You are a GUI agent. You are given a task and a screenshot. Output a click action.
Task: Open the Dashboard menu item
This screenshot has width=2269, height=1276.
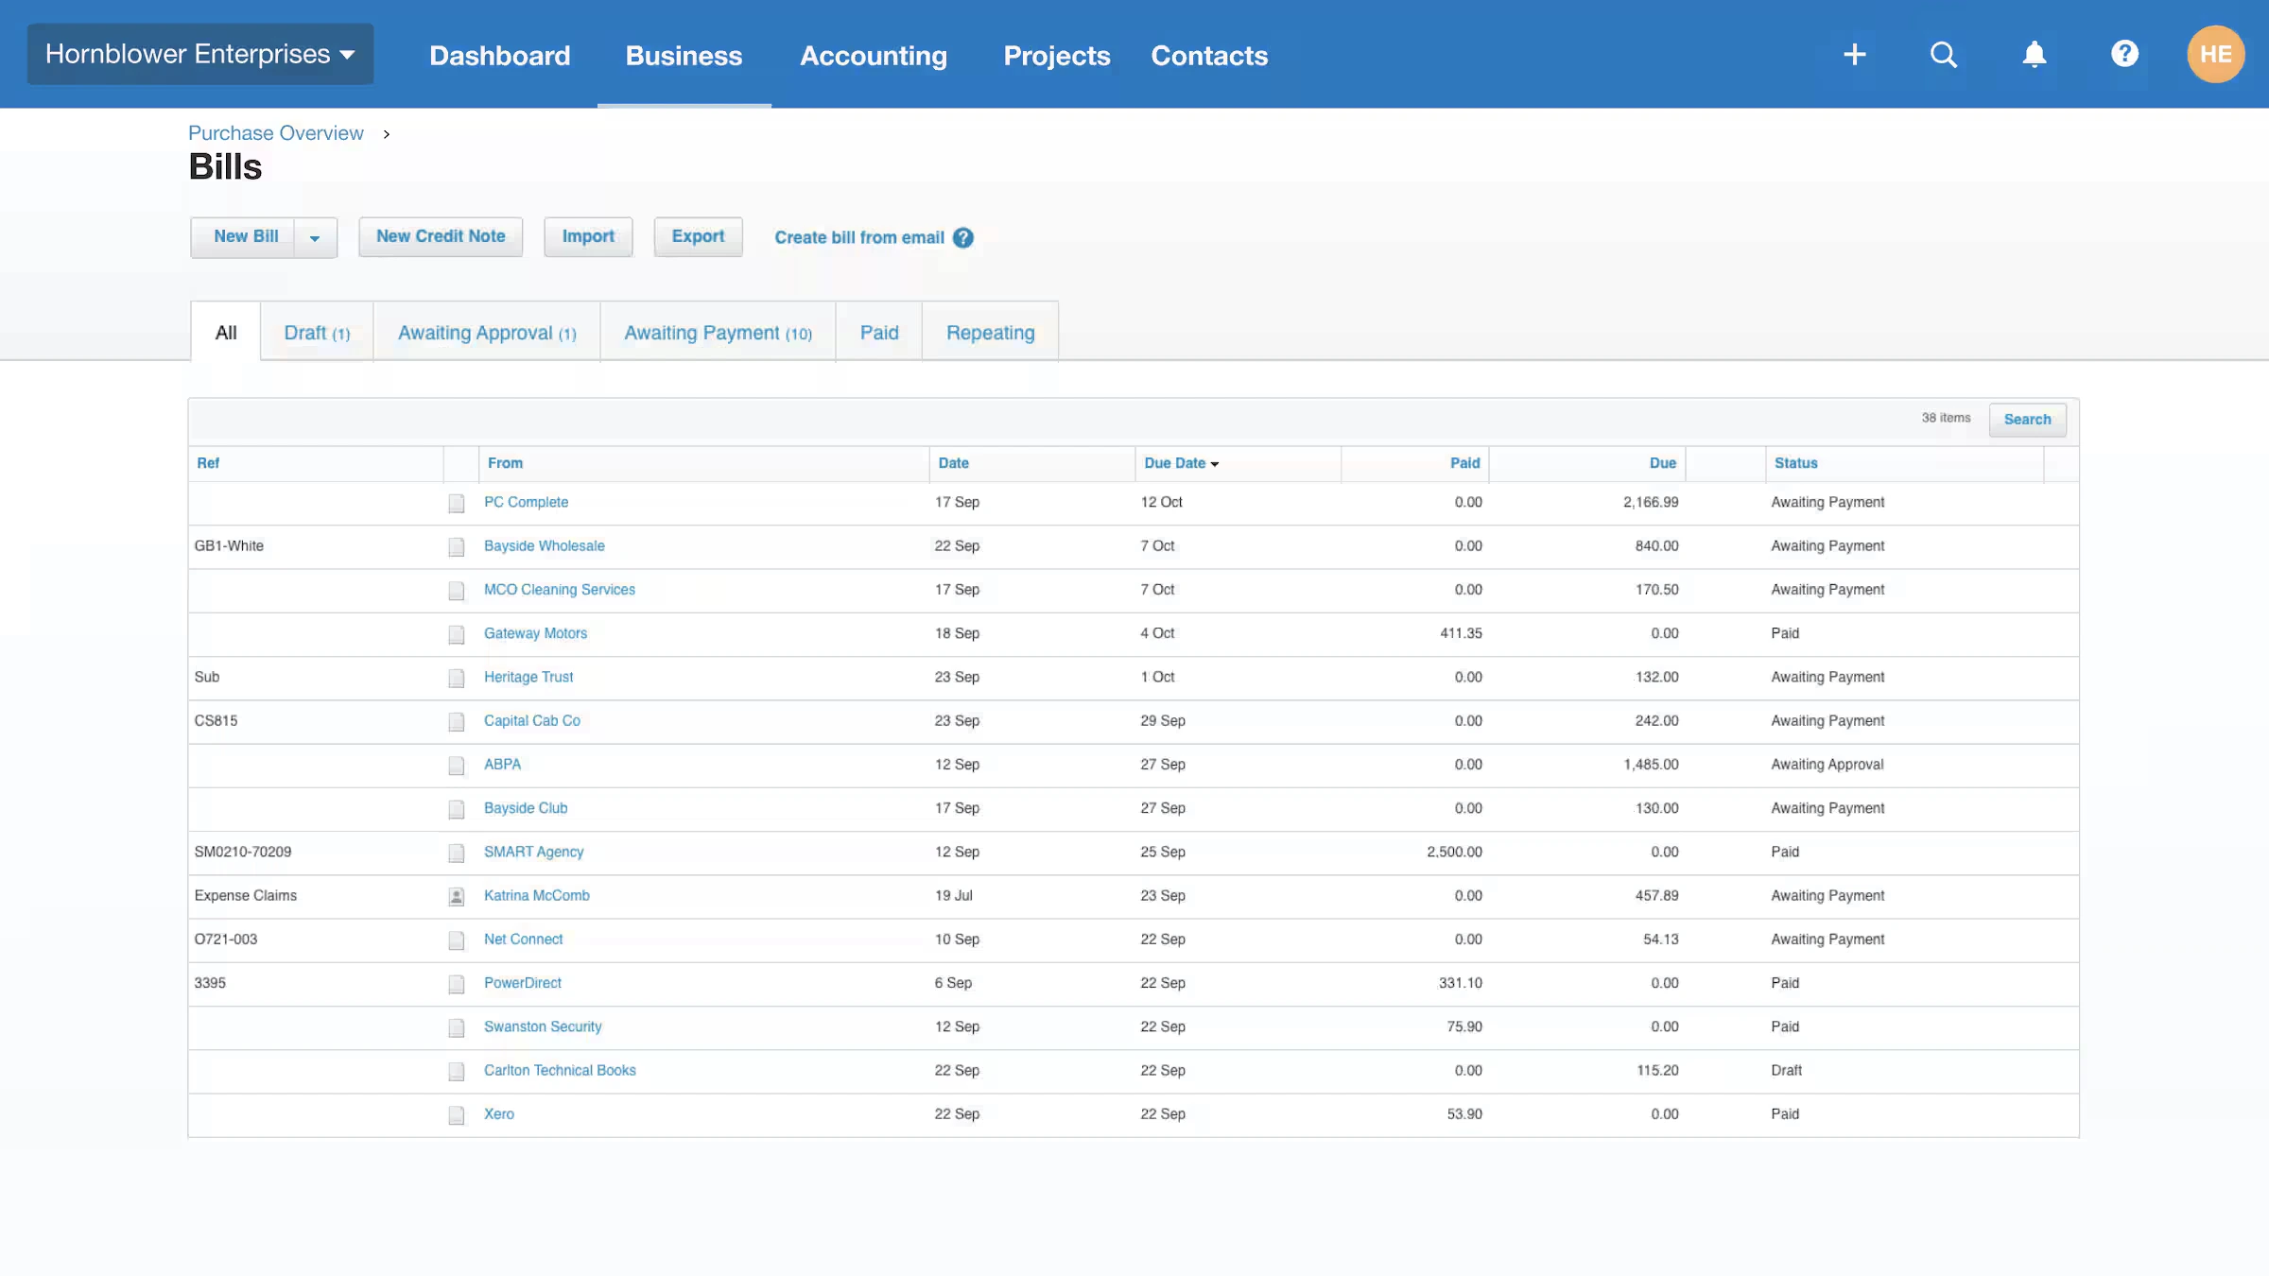(499, 56)
